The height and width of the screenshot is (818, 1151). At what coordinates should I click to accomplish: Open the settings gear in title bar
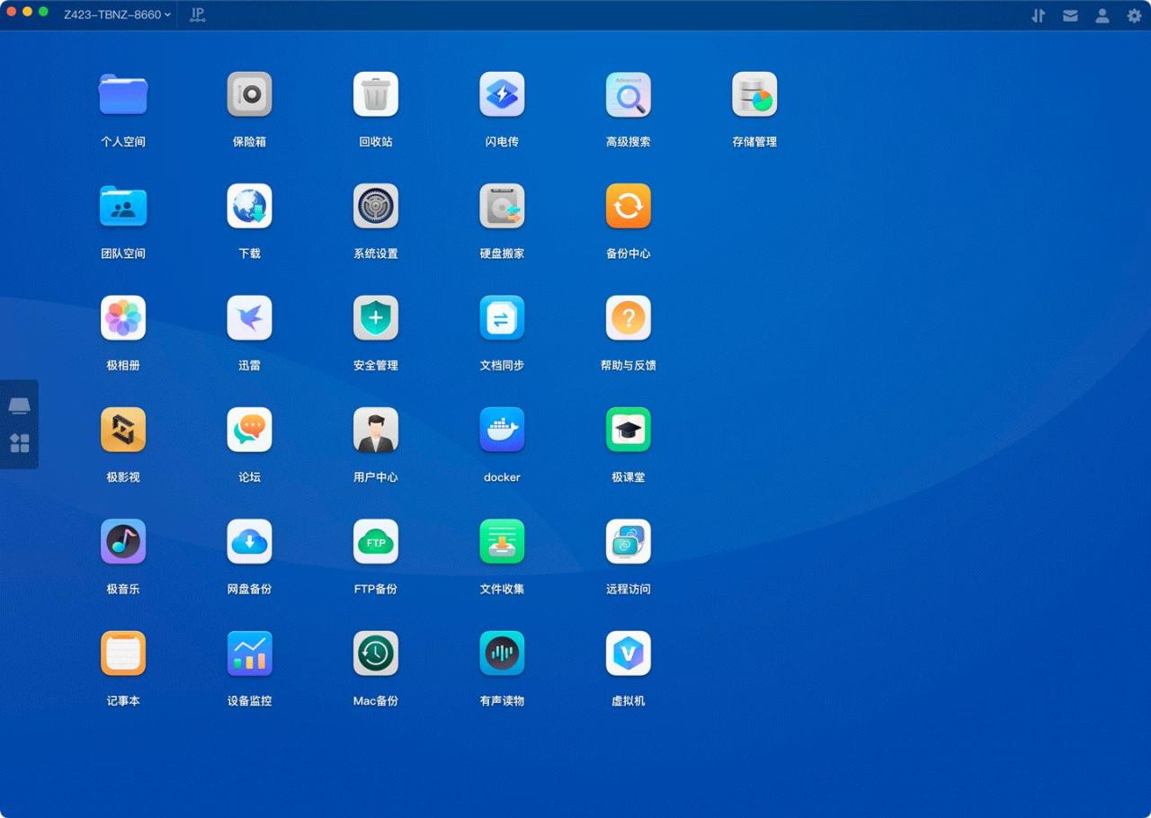coord(1134,15)
